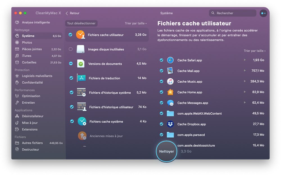The image size is (281, 175).
Task: Click the assistant dots icon beside search
Action: pos(263,13)
